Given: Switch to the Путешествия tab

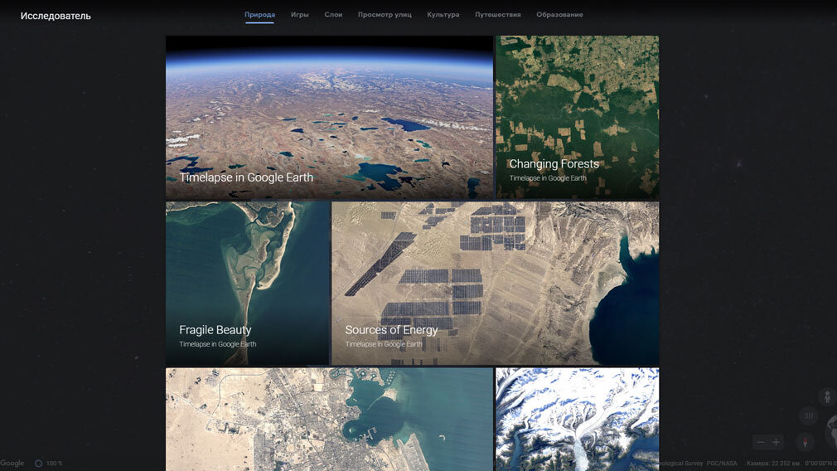Looking at the screenshot, I should pyautogui.click(x=497, y=14).
